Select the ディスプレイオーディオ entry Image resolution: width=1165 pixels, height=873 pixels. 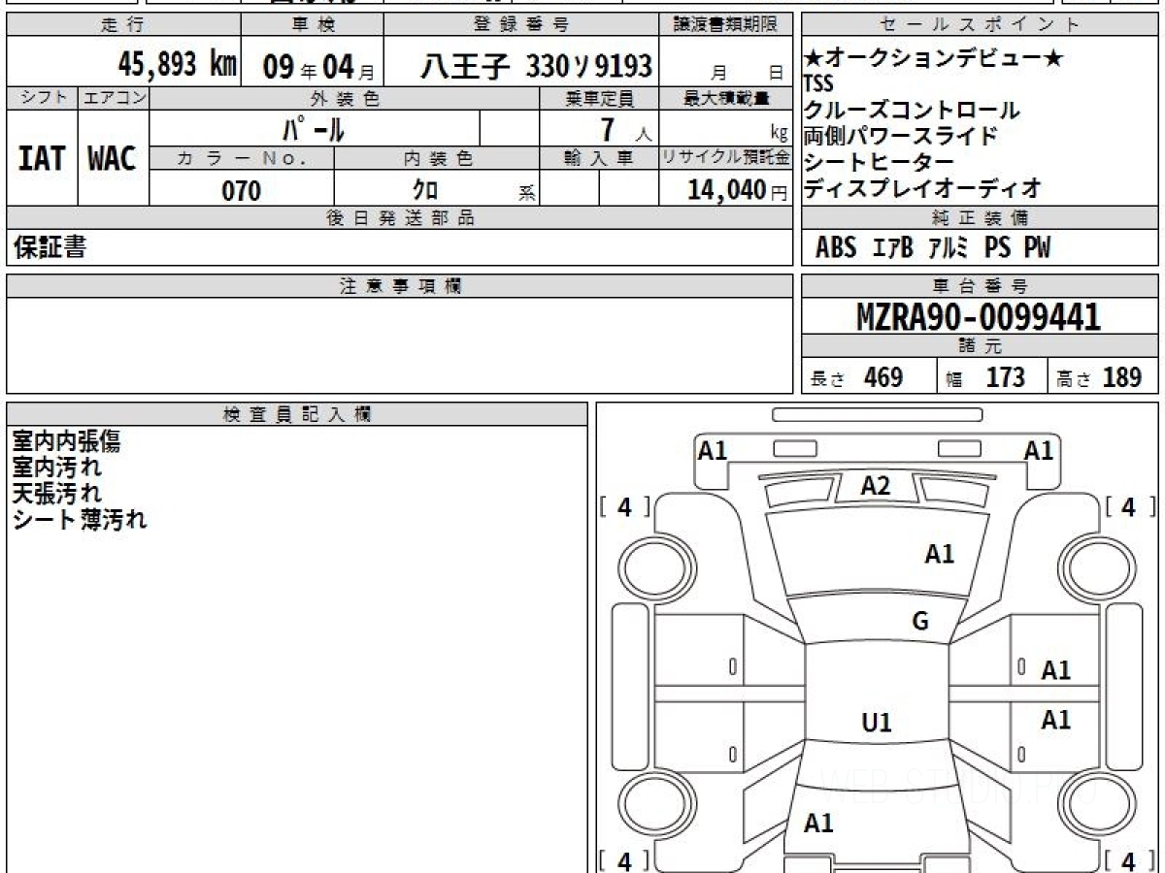[x=922, y=187]
